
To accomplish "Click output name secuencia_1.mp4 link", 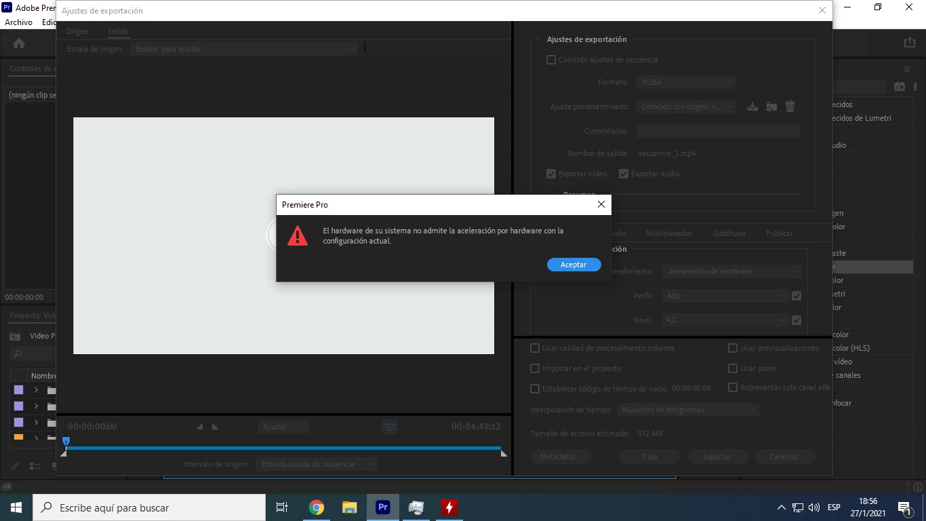I will pos(667,153).
